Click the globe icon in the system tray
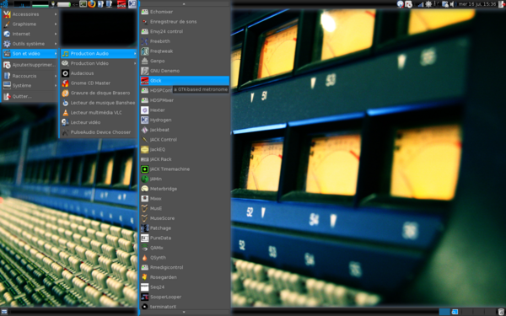Image resolution: width=506 pixels, height=316 pixels. point(401,4)
